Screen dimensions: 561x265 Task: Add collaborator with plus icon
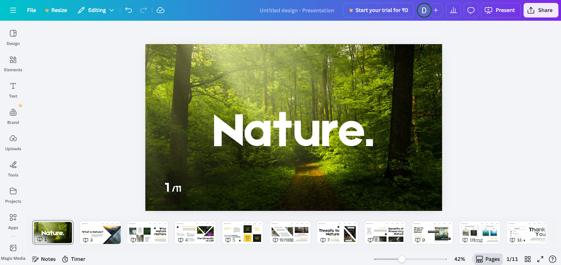pos(436,10)
